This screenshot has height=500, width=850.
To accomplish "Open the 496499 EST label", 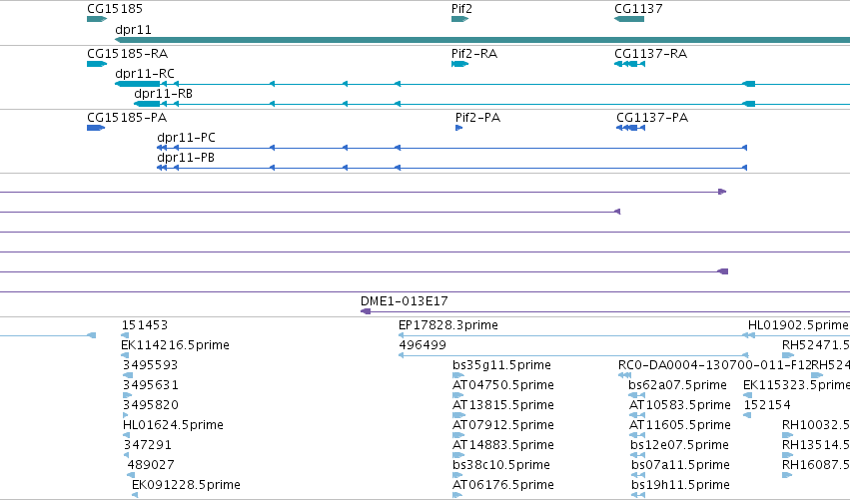I will [423, 345].
